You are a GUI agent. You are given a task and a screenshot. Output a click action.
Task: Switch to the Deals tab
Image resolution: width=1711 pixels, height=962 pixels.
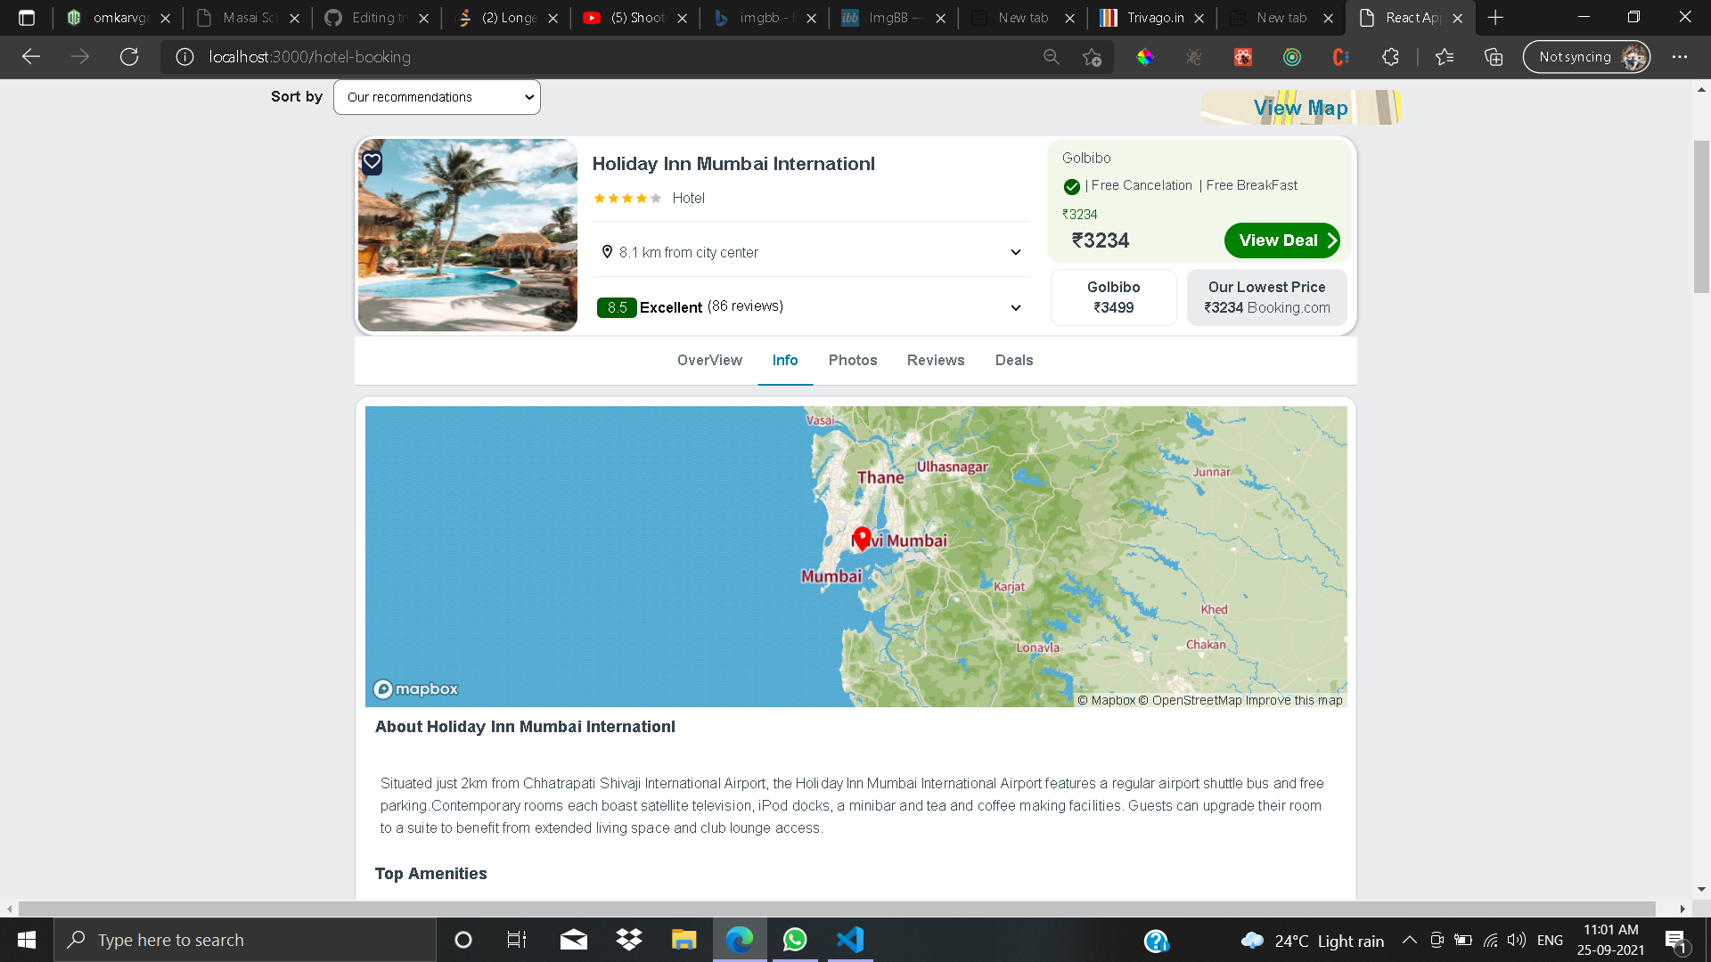(1014, 360)
